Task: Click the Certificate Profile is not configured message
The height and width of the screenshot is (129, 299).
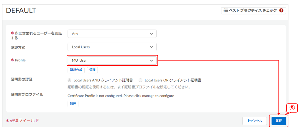Action: 121,96
